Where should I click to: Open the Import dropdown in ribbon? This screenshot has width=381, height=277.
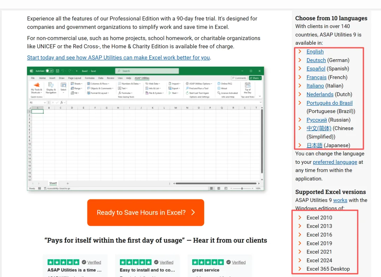pyautogui.click(x=175, y=84)
